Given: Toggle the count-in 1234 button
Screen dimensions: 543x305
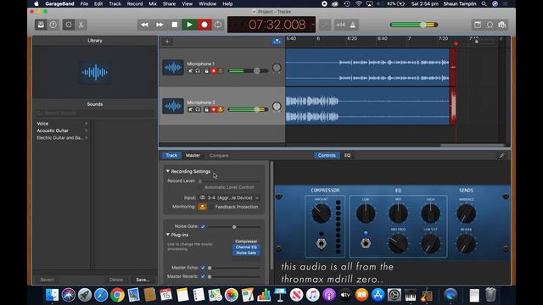Looking at the screenshot, I should click(340, 25).
